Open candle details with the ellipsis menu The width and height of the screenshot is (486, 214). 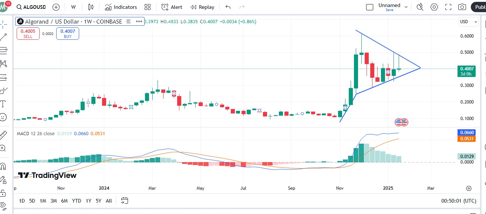(139, 21)
